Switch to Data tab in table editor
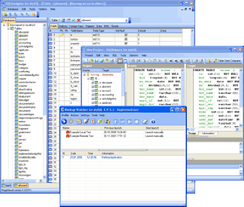 [99, 26]
